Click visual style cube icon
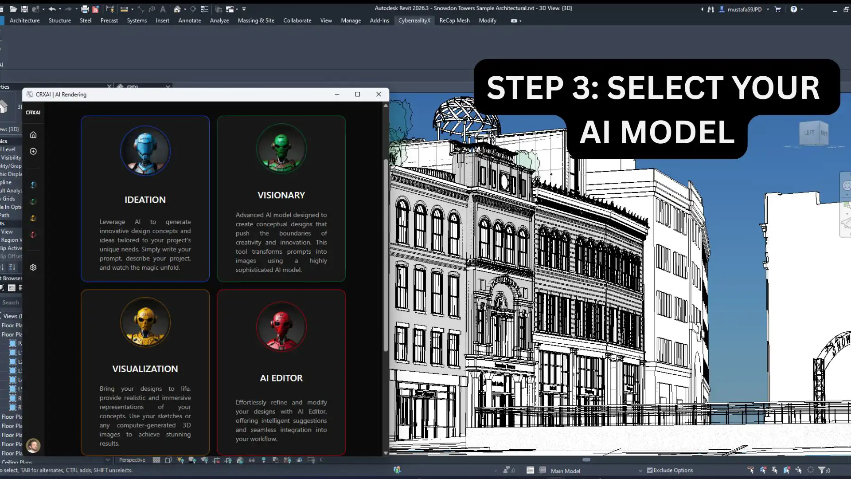The height and width of the screenshot is (479, 851). tap(168, 460)
